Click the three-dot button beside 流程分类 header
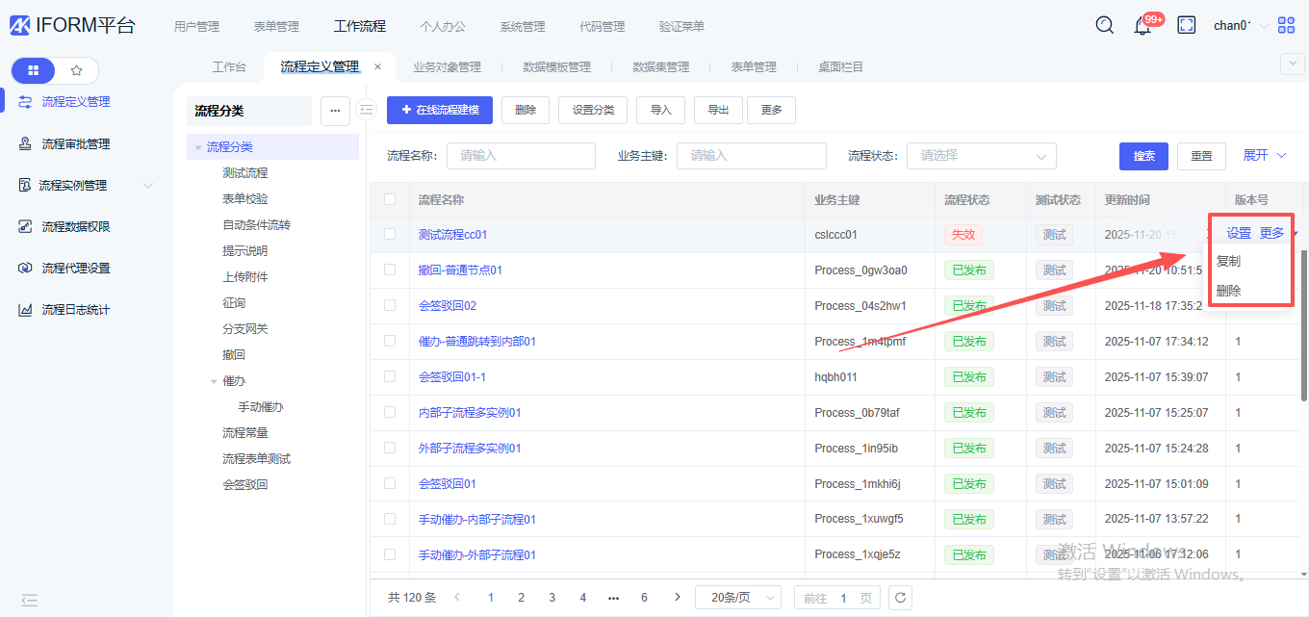1309x617 pixels. [x=335, y=111]
